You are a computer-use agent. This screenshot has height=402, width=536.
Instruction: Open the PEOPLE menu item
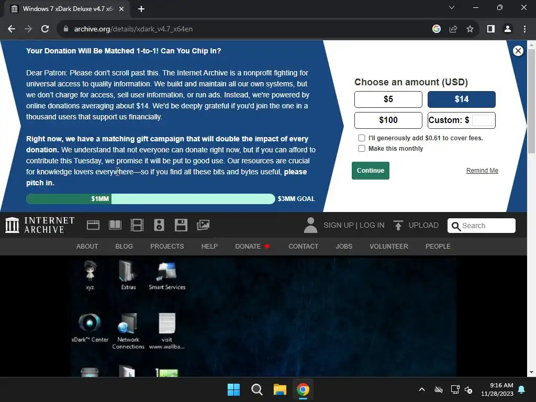438,247
